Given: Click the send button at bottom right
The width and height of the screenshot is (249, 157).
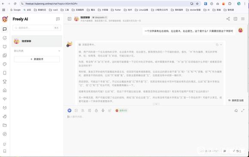Looking at the screenshot, I should (237, 151).
